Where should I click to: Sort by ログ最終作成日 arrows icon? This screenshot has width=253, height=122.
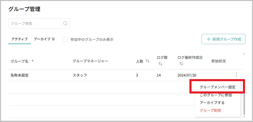click(181, 64)
